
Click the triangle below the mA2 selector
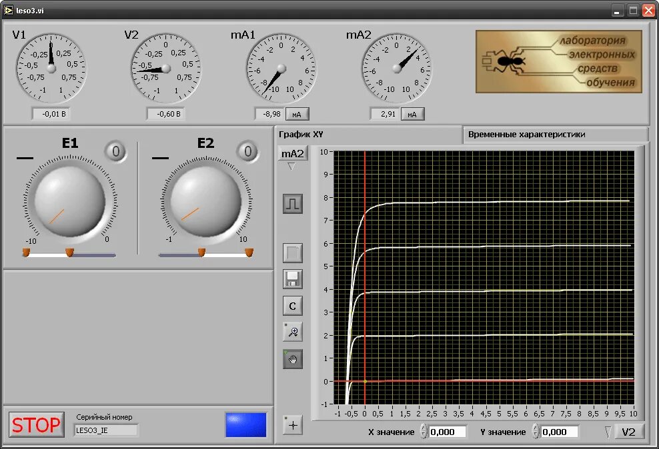[x=291, y=167]
